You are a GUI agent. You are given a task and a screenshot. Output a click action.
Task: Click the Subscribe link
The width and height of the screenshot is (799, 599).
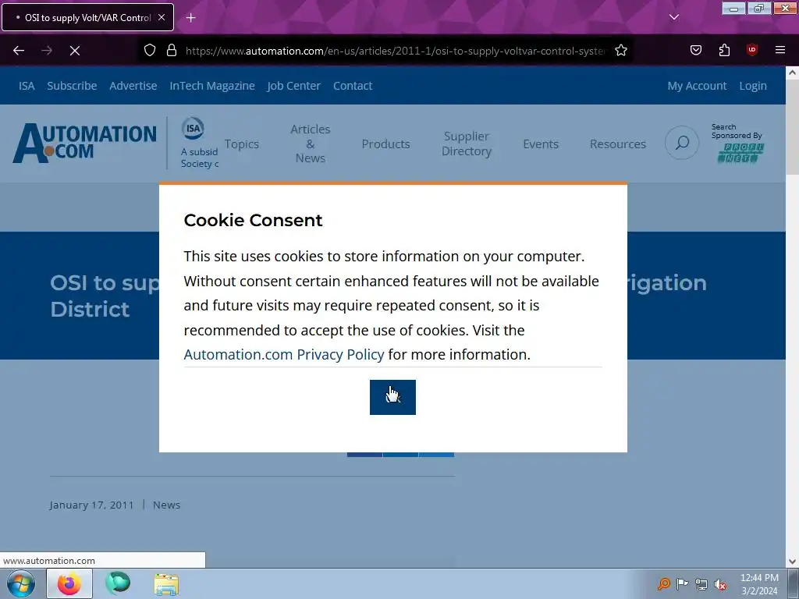[72, 86]
